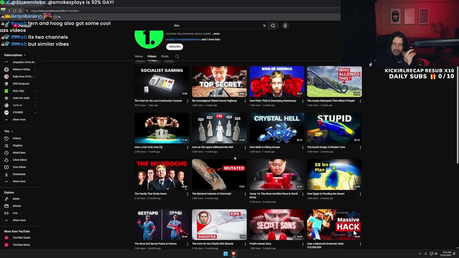Play Massive Hack Minecraft thumbnail

pos(334,225)
